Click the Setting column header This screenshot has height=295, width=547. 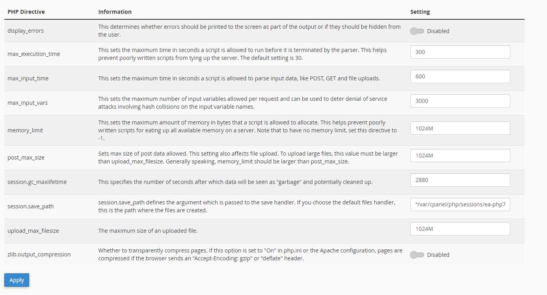pyautogui.click(x=420, y=12)
